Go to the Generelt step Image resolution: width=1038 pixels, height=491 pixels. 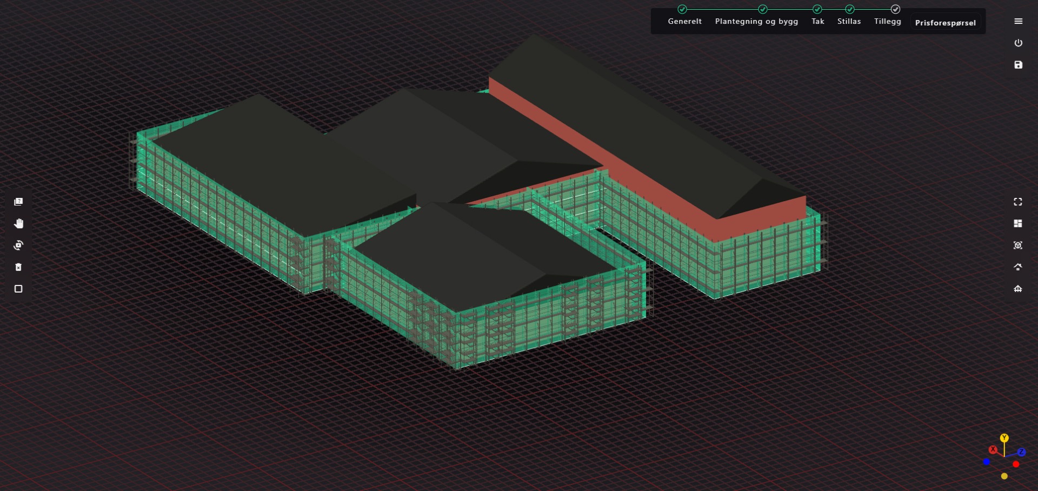pos(684,21)
